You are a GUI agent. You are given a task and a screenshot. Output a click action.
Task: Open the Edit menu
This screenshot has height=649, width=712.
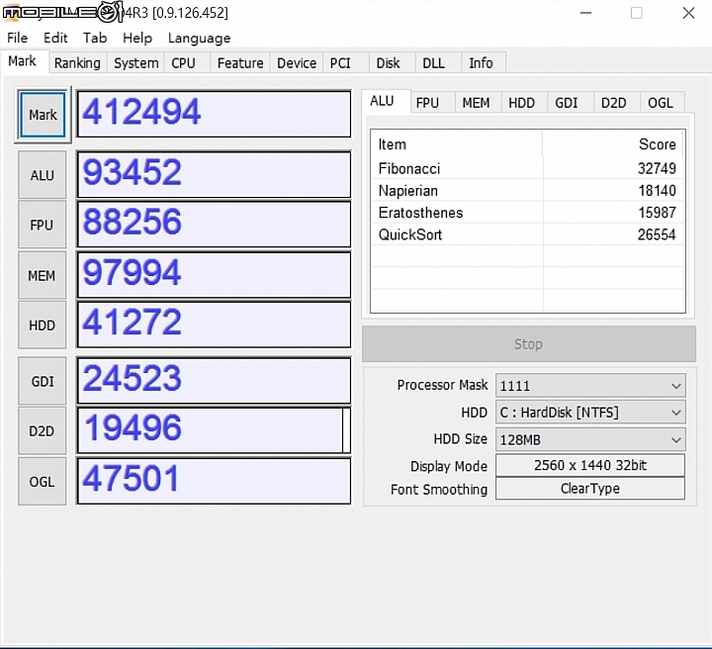click(x=55, y=39)
